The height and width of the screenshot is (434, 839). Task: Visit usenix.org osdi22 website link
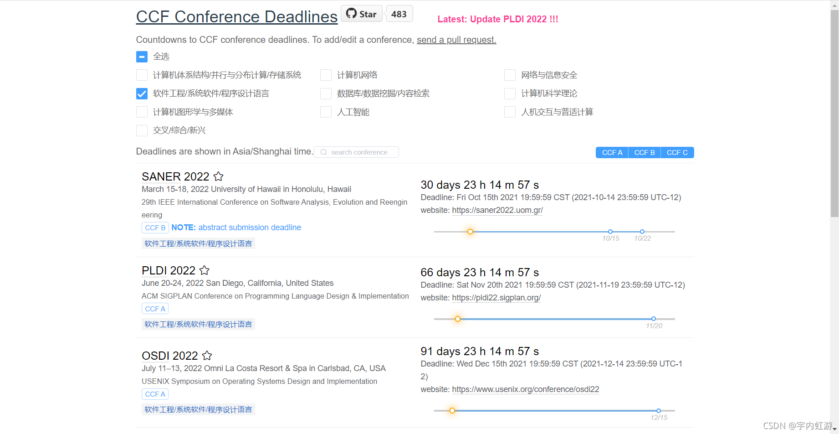pyautogui.click(x=526, y=389)
